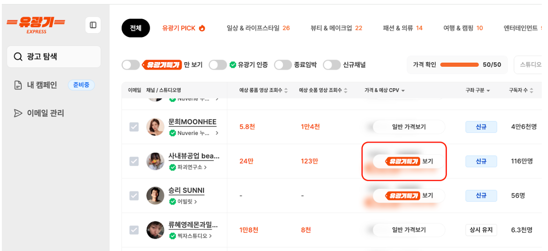Check the 승리 SUNNI row email checkbox
Screen dimensions: 548x251
pos(134,196)
